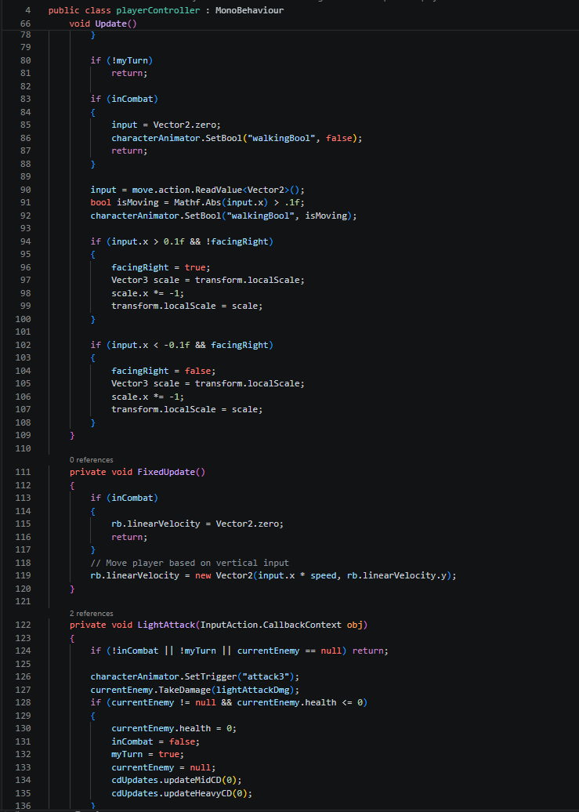Click 'rb.linearVelocity = Vector2.zero' on line 115
The image size is (579, 812).
195,524
